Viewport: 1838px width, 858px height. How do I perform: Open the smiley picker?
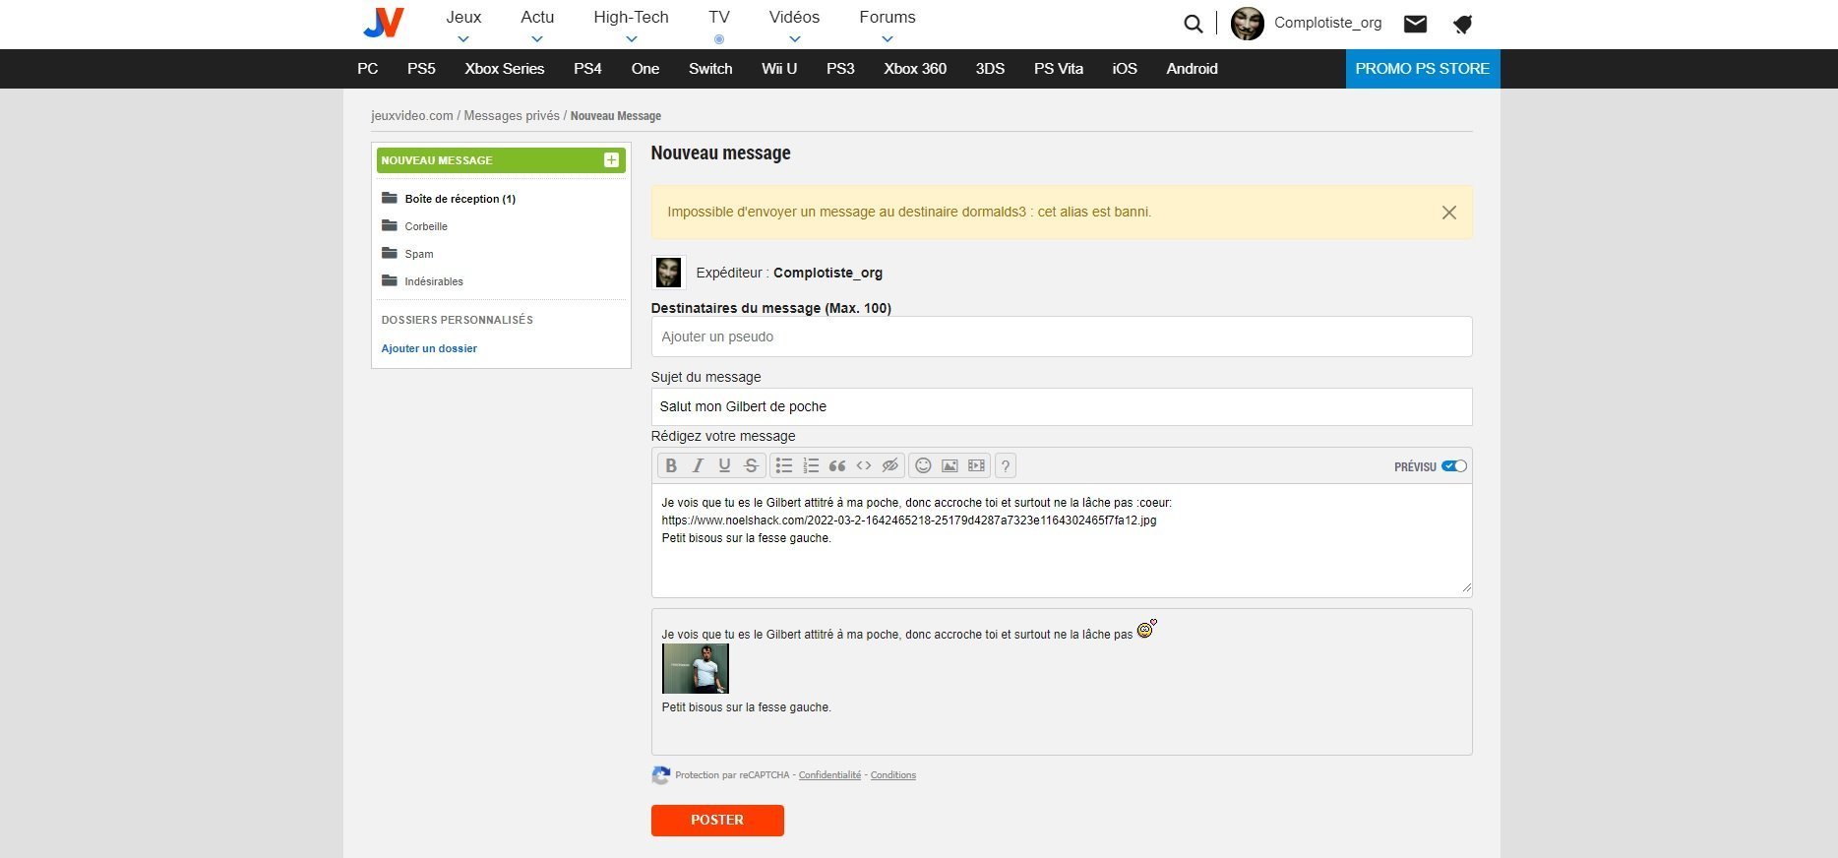[x=923, y=466]
